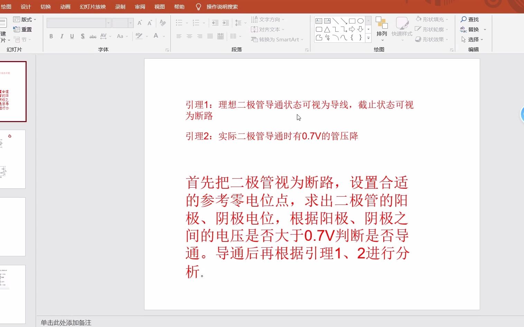The image size is (524, 327).
Task: Select the second slide thumbnail
Action: tap(12, 159)
